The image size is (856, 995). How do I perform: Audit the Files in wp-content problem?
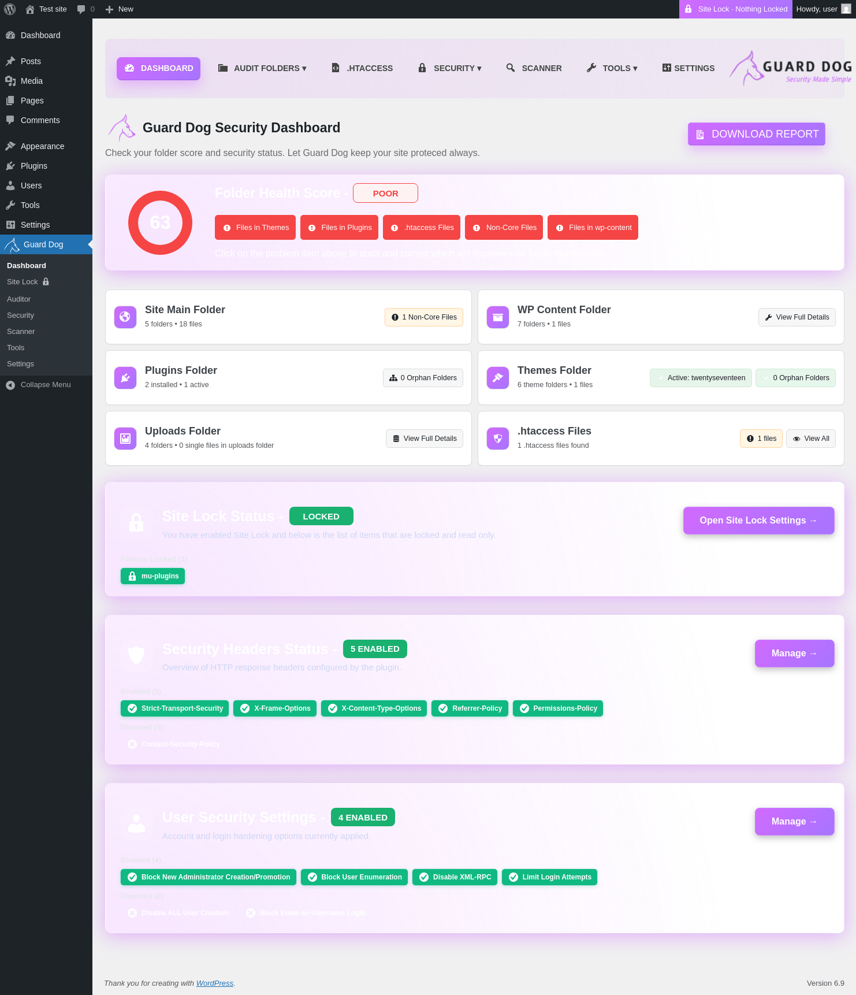tap(593, 228)
